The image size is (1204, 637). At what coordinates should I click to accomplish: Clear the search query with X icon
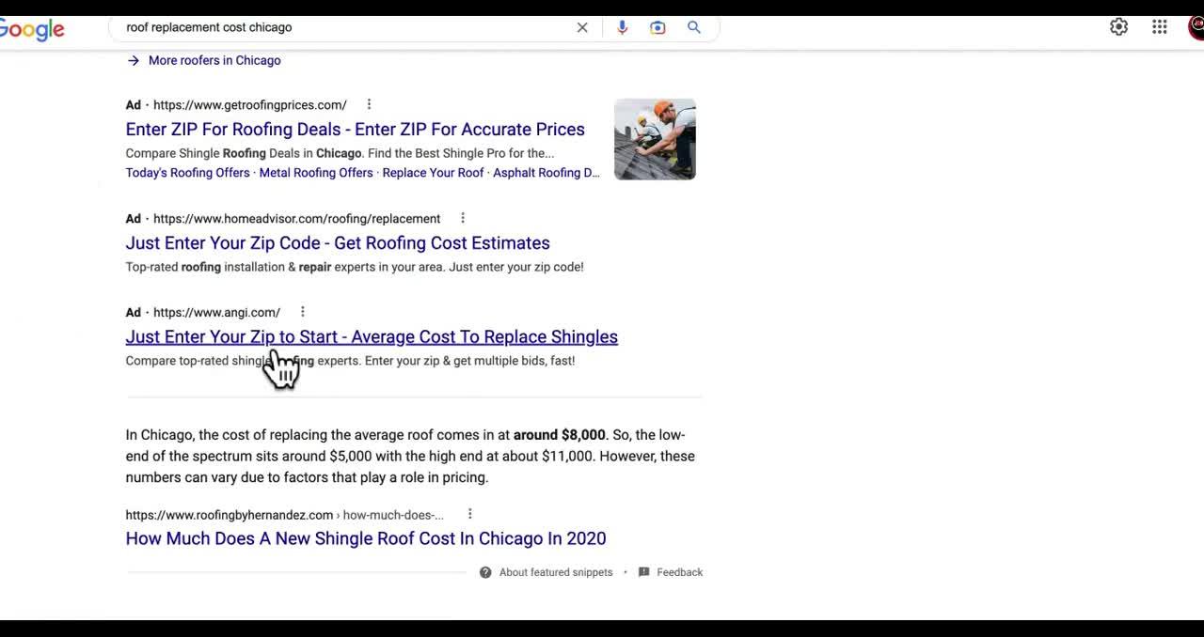(582, 27)
